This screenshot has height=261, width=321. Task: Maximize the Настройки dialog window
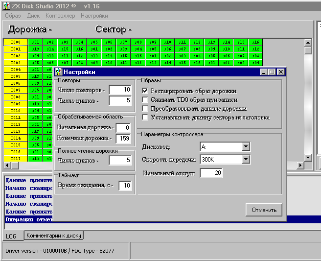click(x=272, y=72)
